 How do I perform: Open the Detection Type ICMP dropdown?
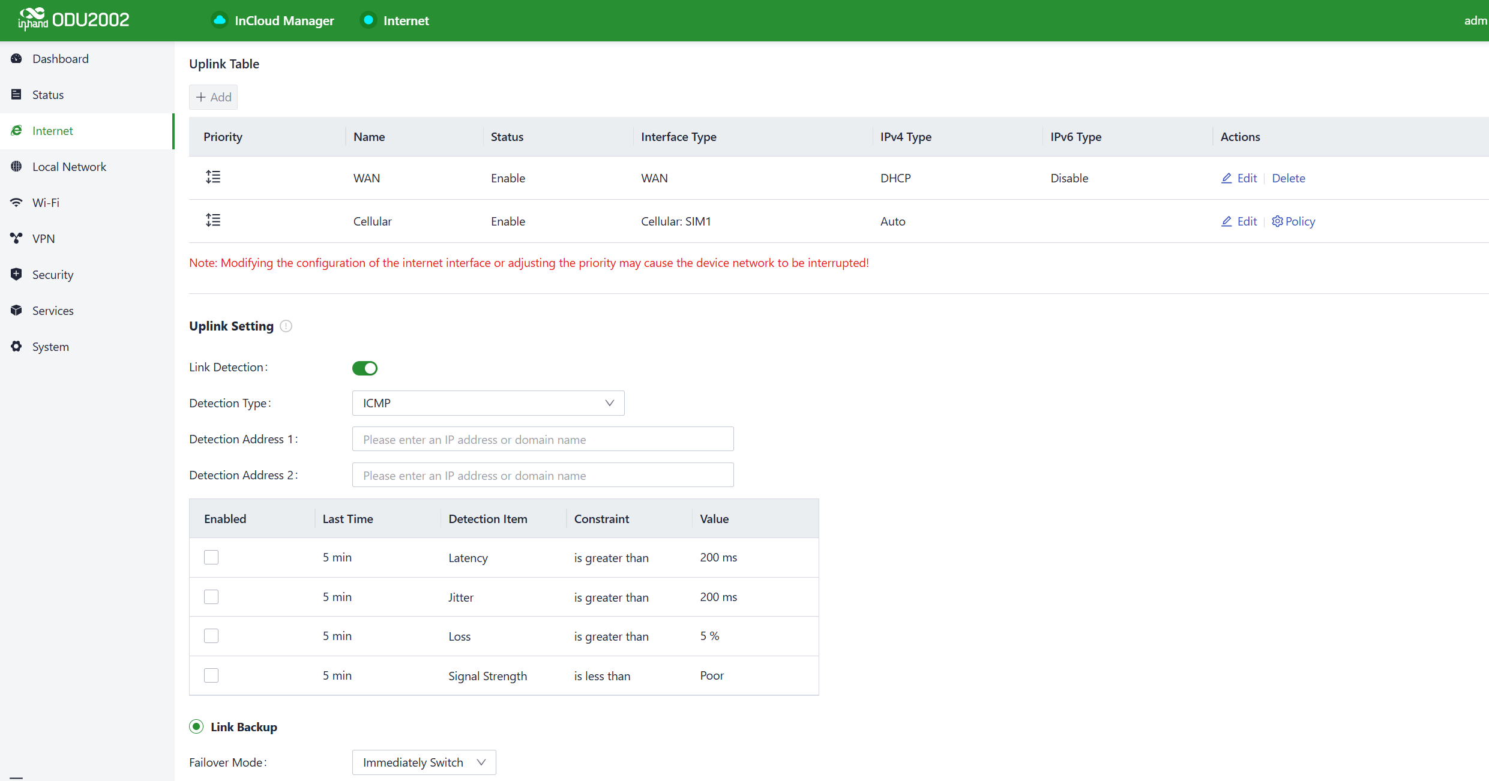click(x=488, y=403)
